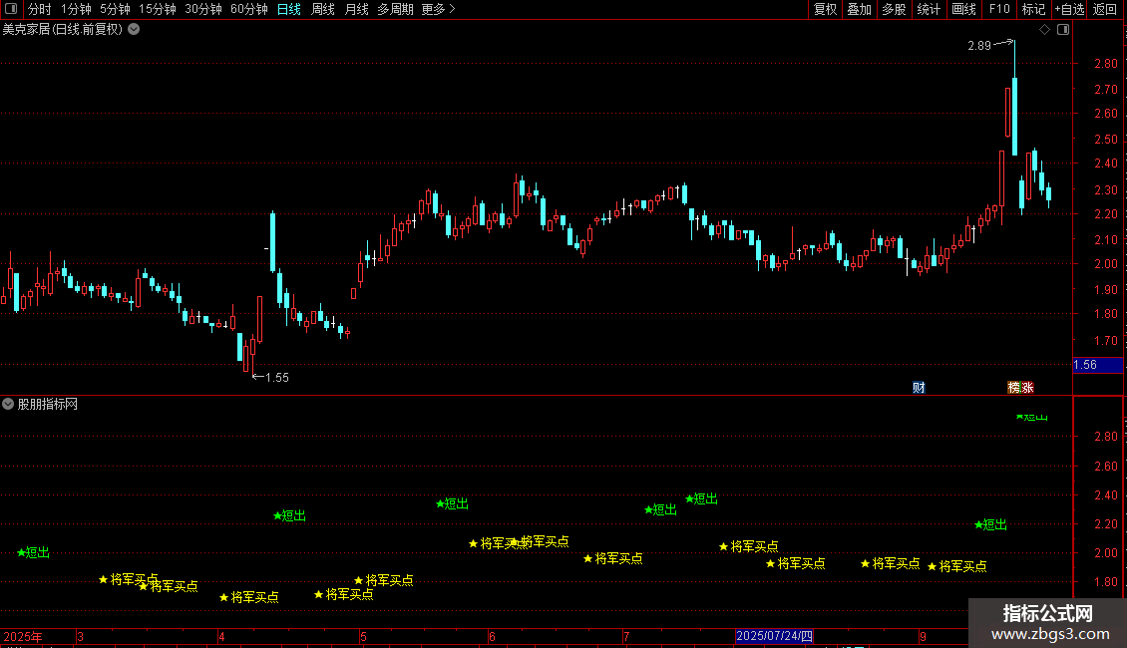Select the 2025/07/24/四 date label
This screenshot has width=1127, height=648.
click(x=774, y=636)
